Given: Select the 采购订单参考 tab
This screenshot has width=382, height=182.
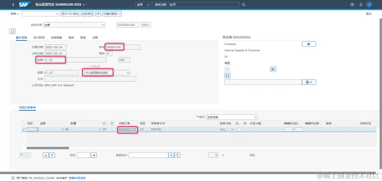Looking at the screenshot, I should tap(27, 107).
